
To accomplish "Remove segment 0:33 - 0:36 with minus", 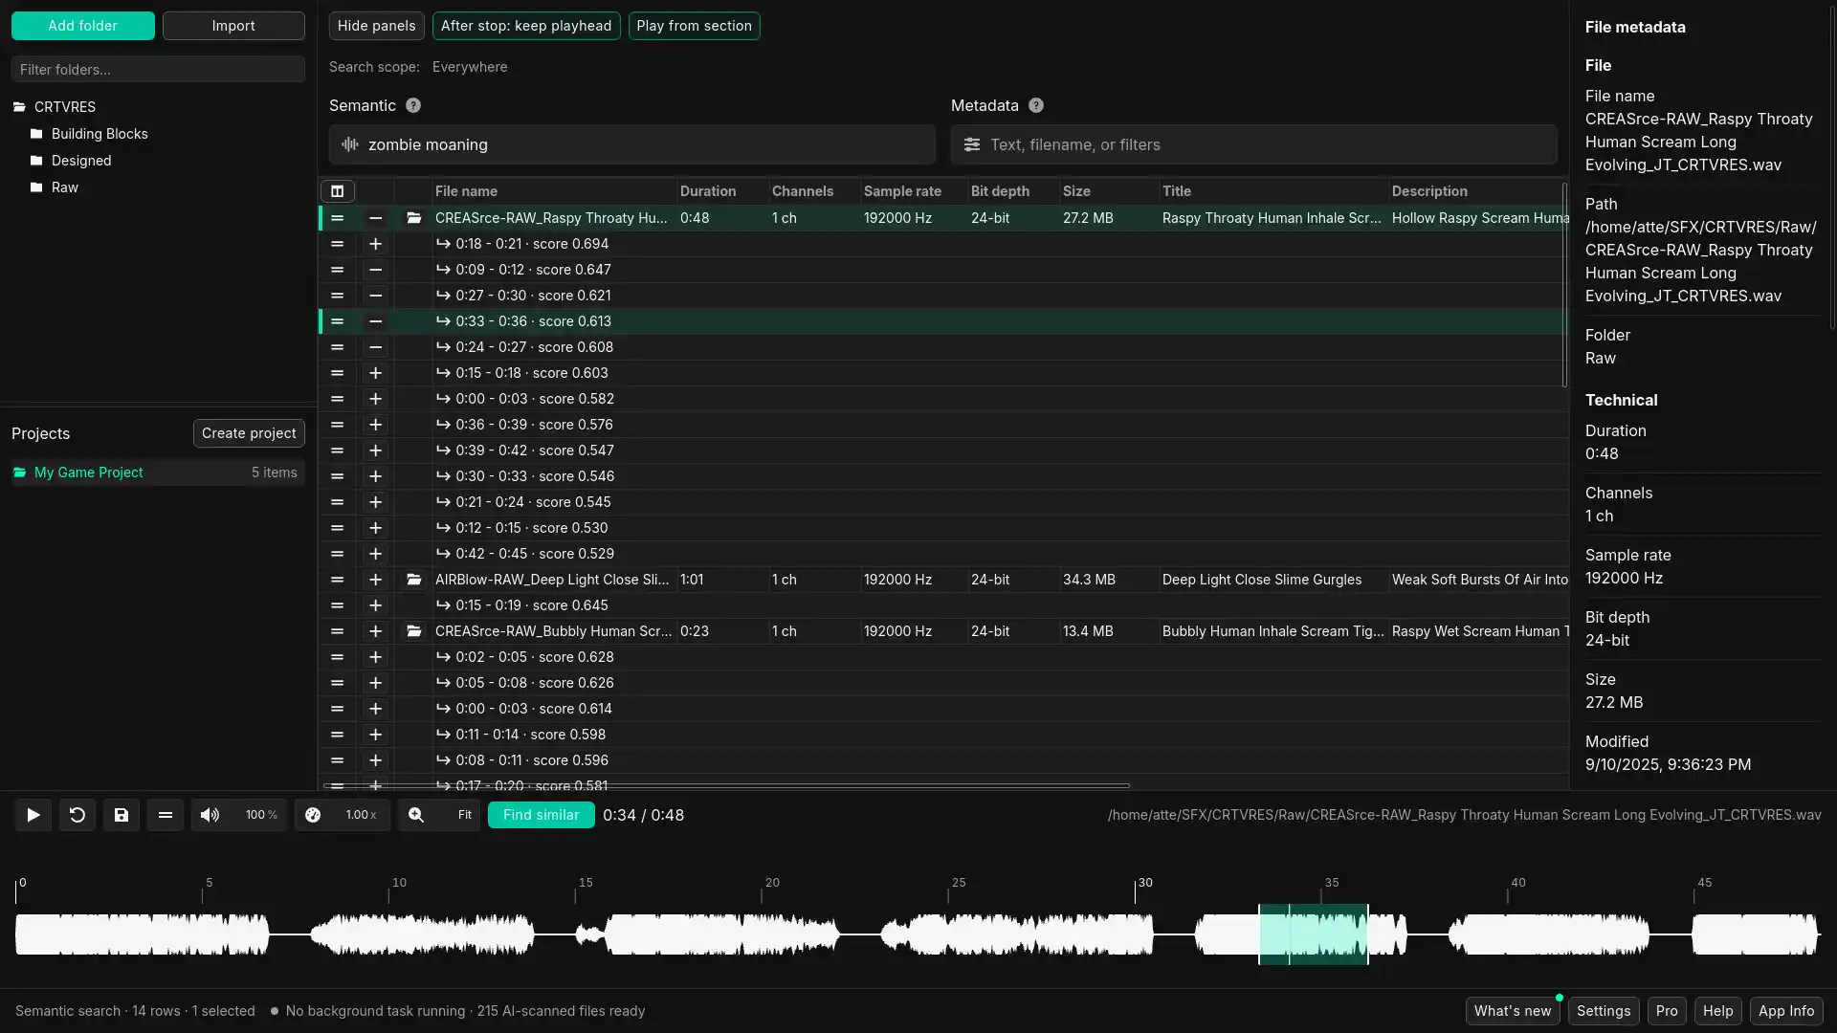I will pos(376,321).
